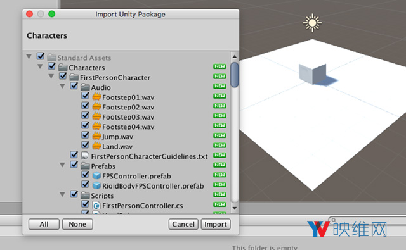Image resolution: width=406 pixels, height=250 pixels.
Task: Click the FirstPersonController.cs script icon
Action: (x=96, y=205)
